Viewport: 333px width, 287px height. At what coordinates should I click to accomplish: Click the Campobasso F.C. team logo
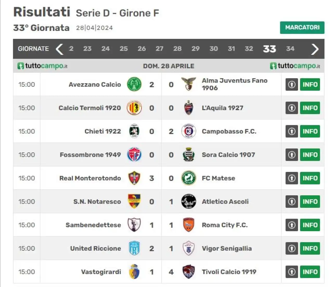click(189, 131)
